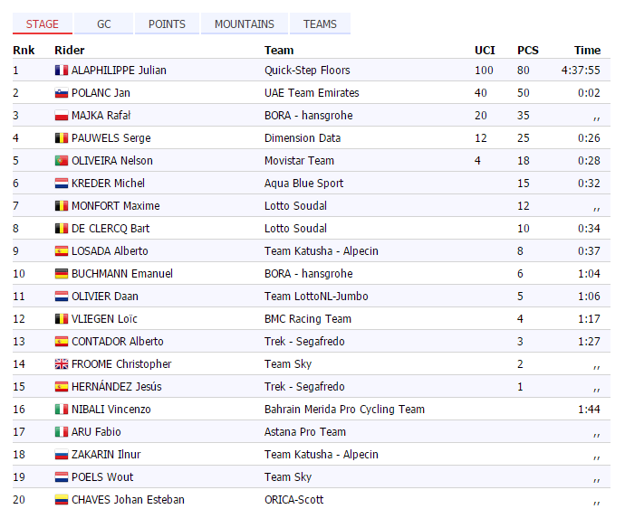Click the Time column header
Screen dimensions: 625x509
tap(587, 51)
